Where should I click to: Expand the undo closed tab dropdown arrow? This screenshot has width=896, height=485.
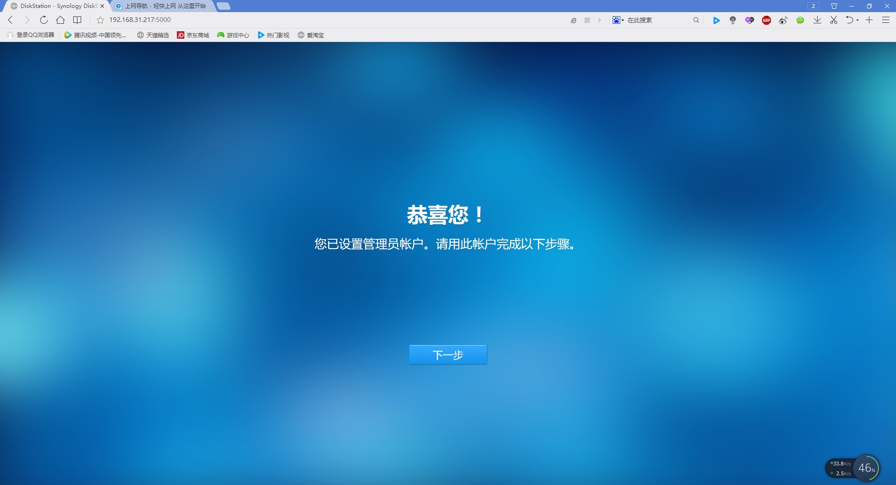coord(858,20)
